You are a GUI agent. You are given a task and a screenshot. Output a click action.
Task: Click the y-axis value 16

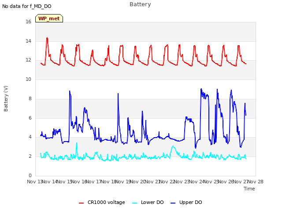[28, 22]
